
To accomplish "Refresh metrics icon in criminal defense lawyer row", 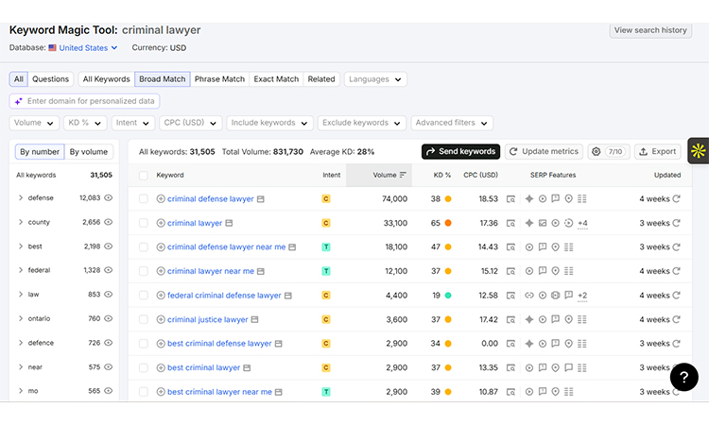I will pyautogui.click(x=677, y=198).
